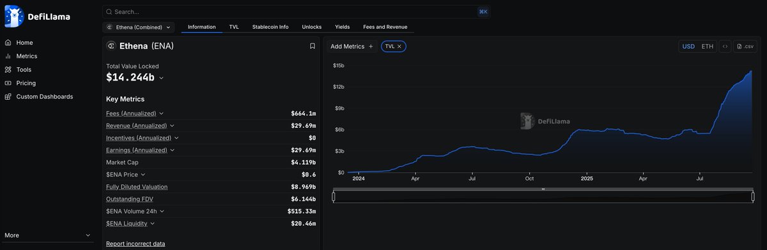Click the $6.144b outstanding FDV value
Viewport: 767px width, 250px height.
tap(303, 199)
